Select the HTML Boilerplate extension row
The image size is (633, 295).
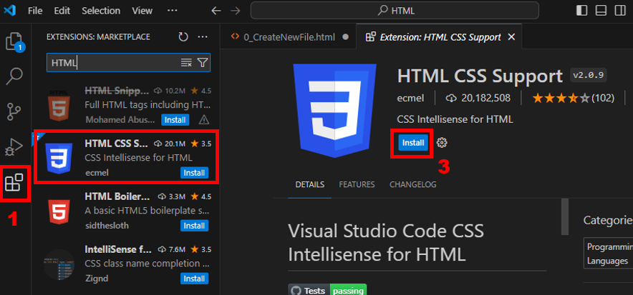click(126, 211)
